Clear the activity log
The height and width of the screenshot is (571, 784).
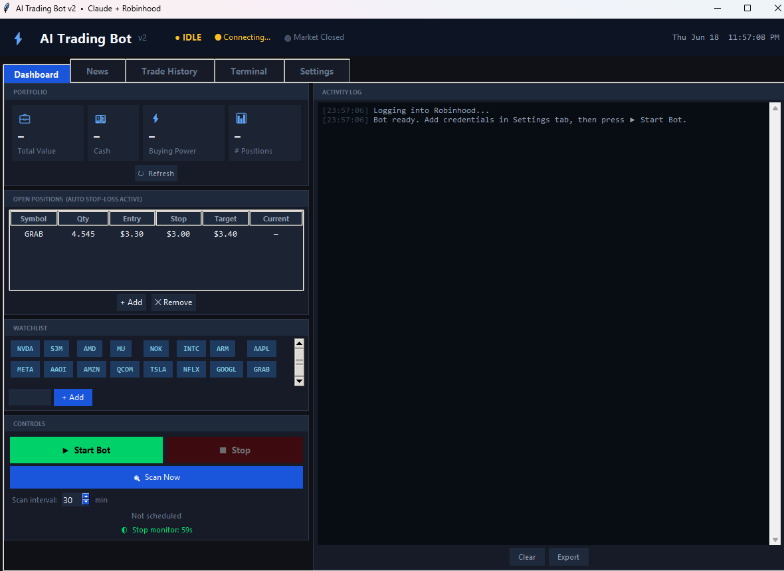tap(527, 557)
